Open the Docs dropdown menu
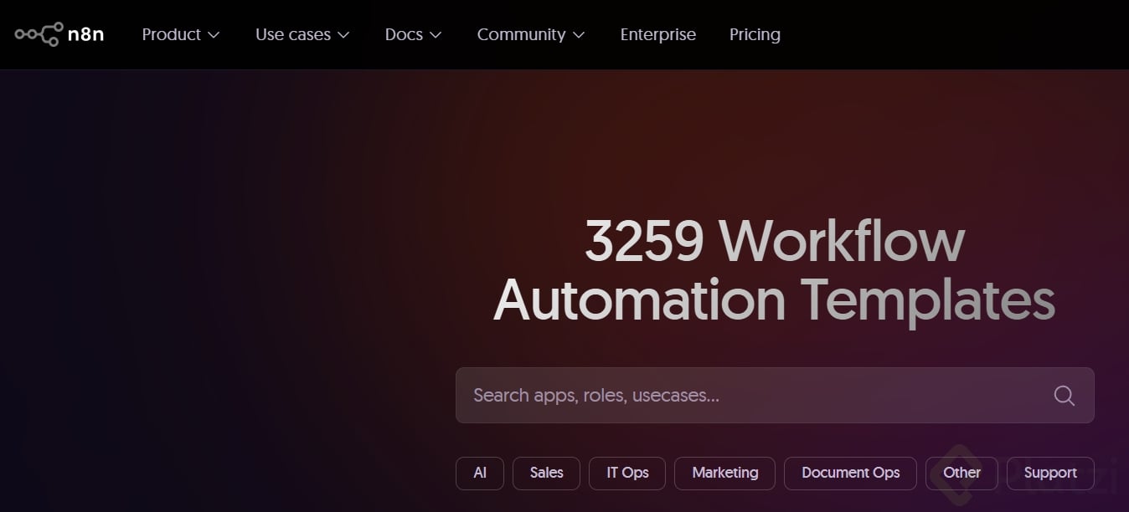Image resolution: width=1129 pixels, height=512 pixels. (413, 34)
